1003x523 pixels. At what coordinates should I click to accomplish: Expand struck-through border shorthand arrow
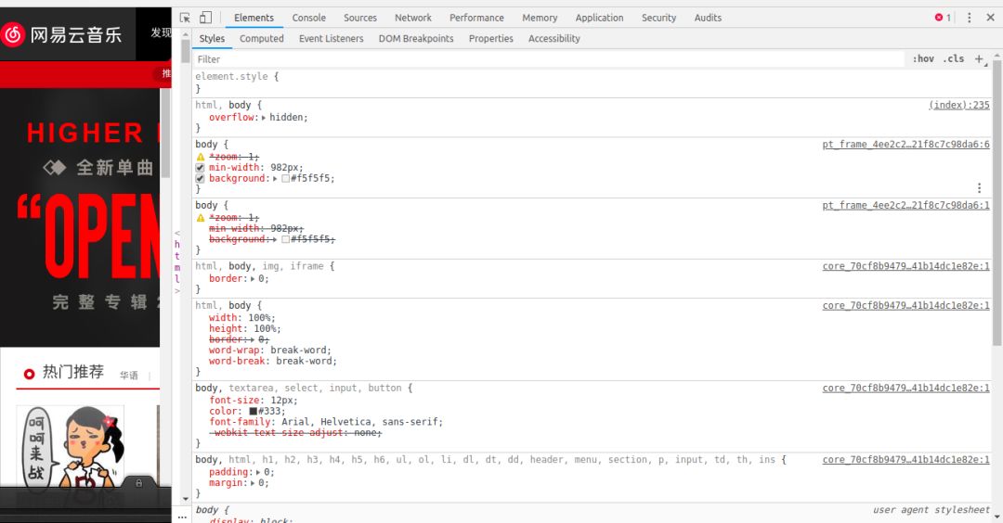coord(253,339)
